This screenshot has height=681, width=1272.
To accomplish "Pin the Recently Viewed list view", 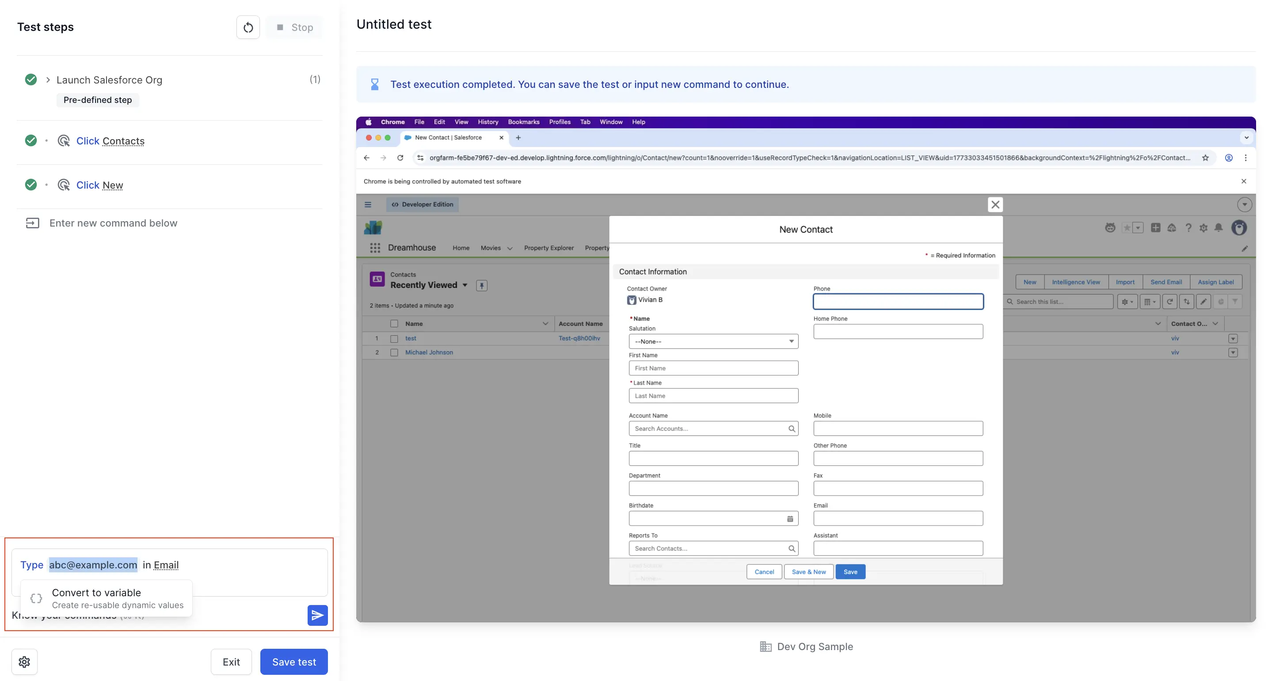I will click(x=481, y=285).
